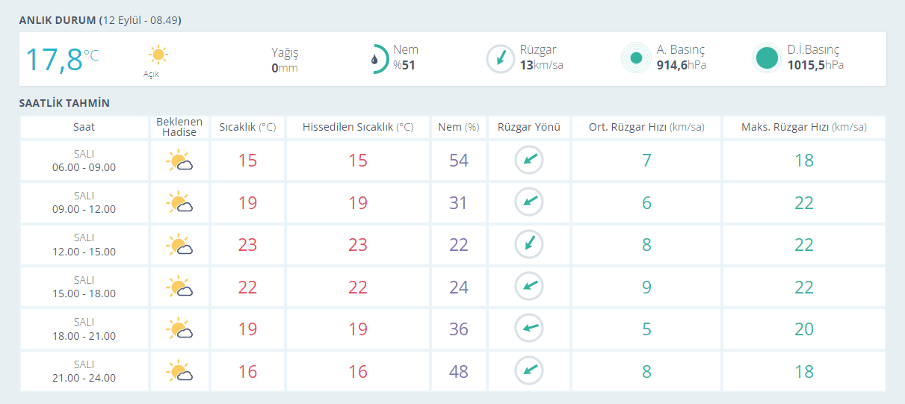Click the 'Rüzgar Yönü' column header
Image resolution: width=905 pixels, height=404 pixels.
pos(528,127)
